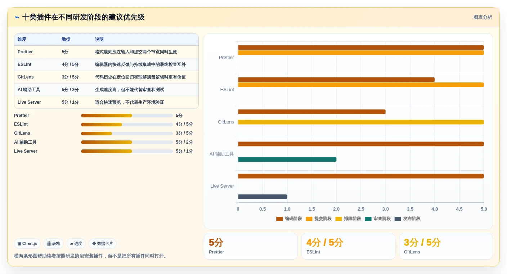Click the Prettier progress bar
This screenshot has height=274, width=507.
tap(127, 116)
